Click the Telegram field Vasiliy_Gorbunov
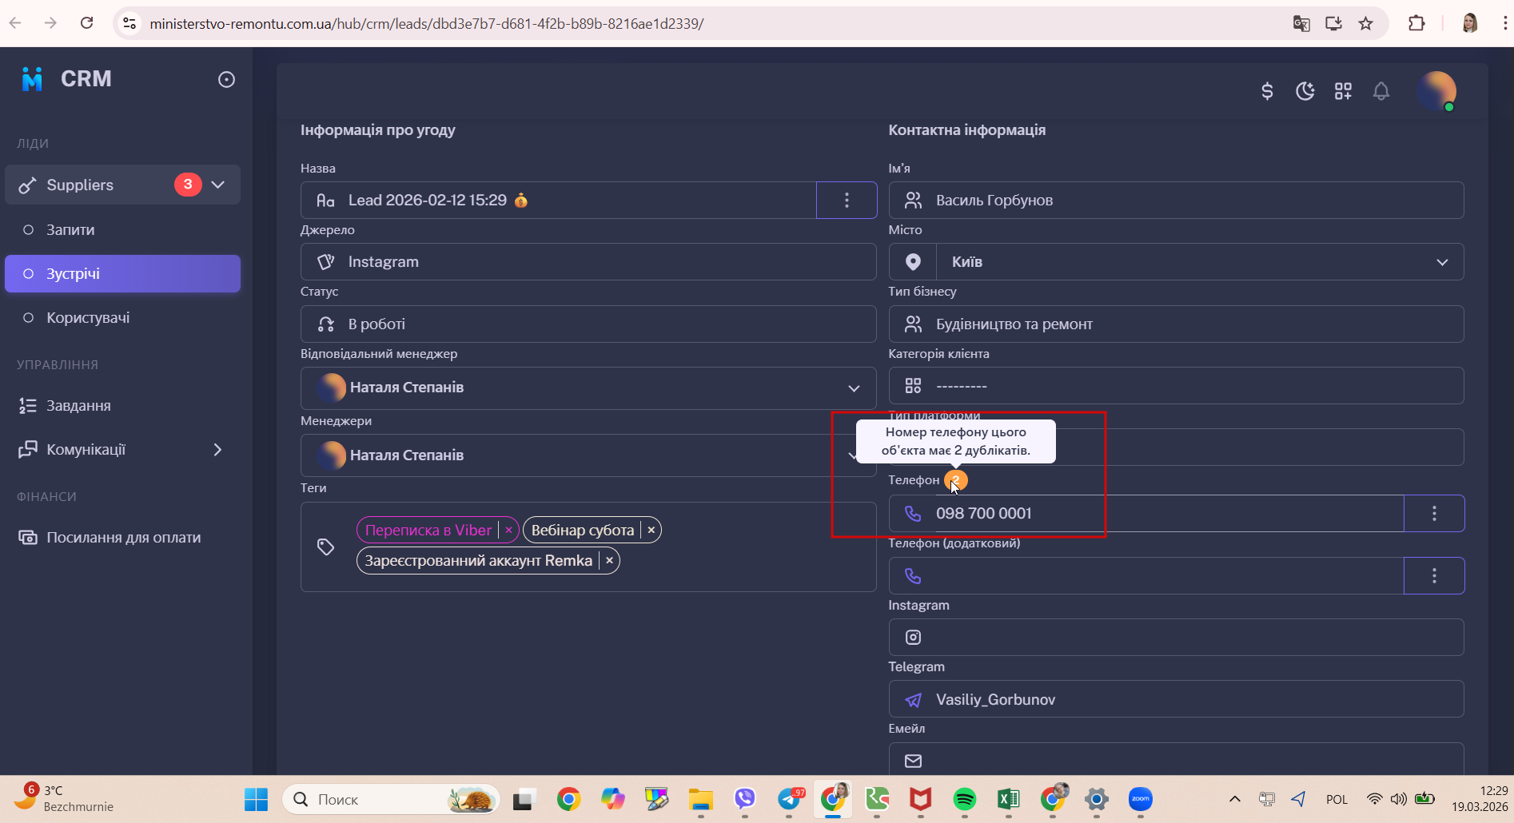1514x823 pixels. tap(1176, 699)
